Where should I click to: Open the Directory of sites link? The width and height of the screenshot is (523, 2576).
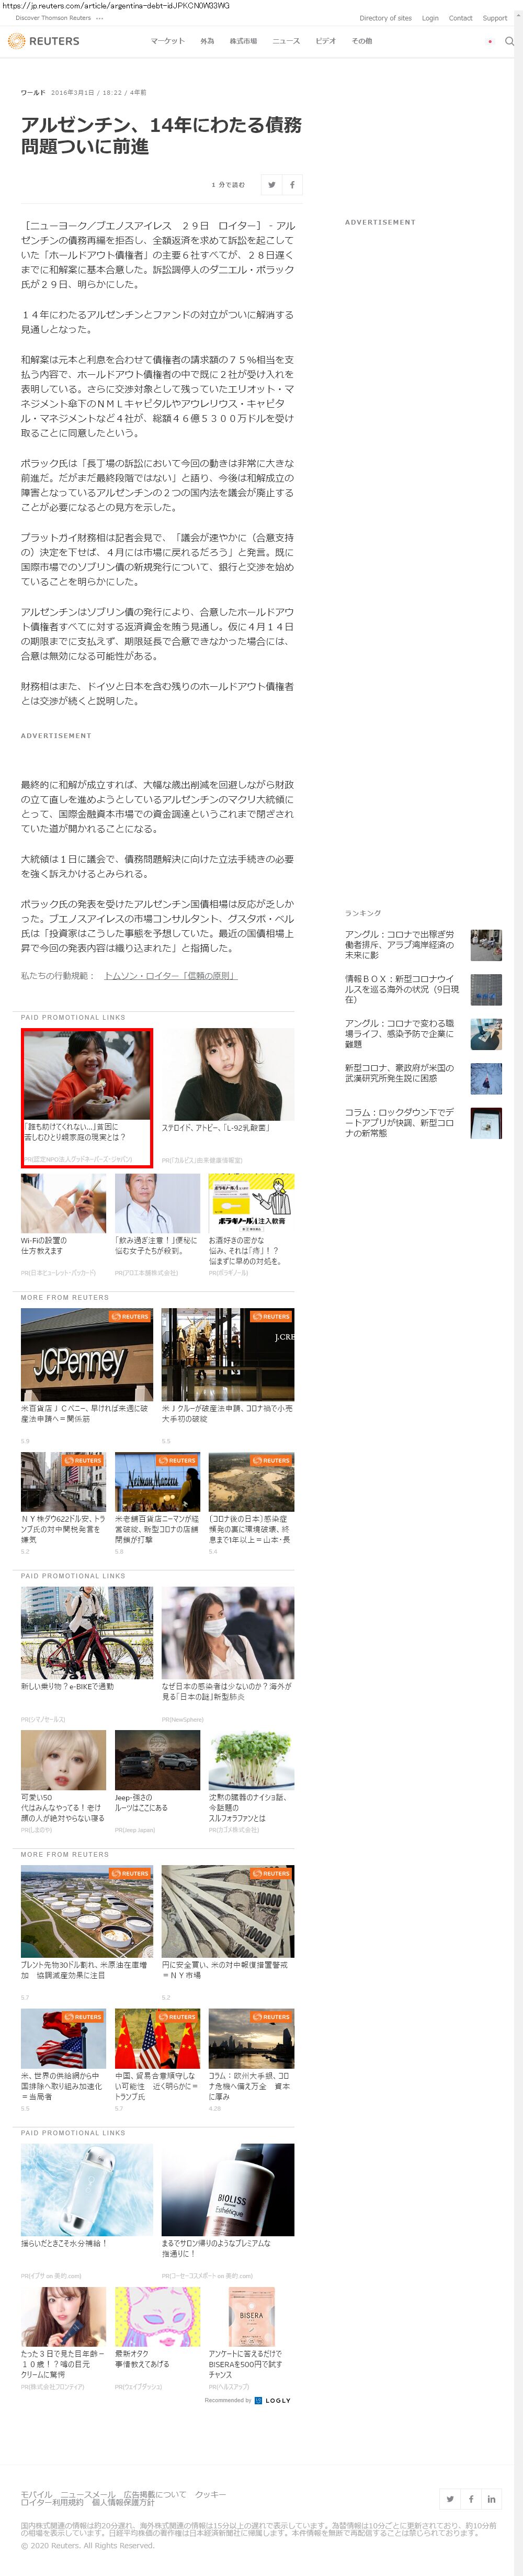click(x=385, y=18)
